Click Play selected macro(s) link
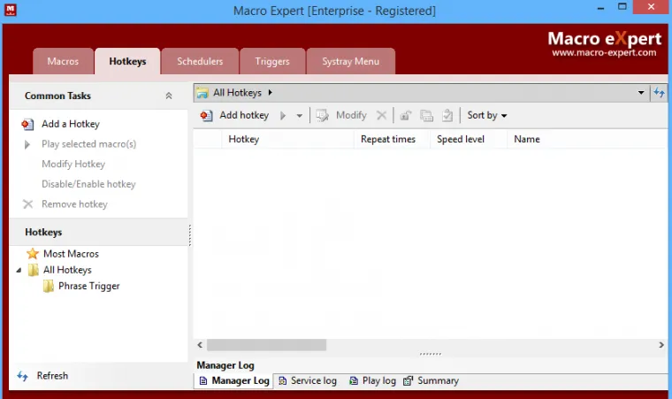Image resolution: width=672 pixels, height=399 pixels. tap(88, 144)
